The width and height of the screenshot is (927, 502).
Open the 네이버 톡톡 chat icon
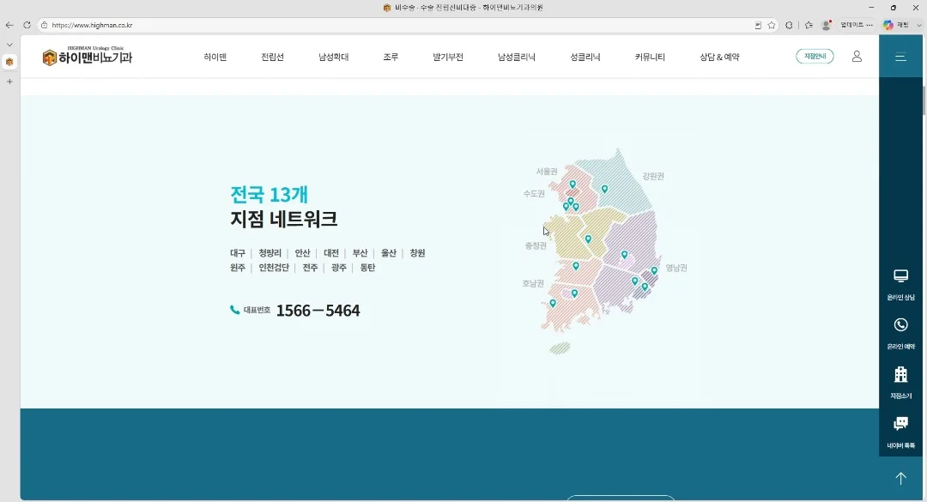pos(900,423)
